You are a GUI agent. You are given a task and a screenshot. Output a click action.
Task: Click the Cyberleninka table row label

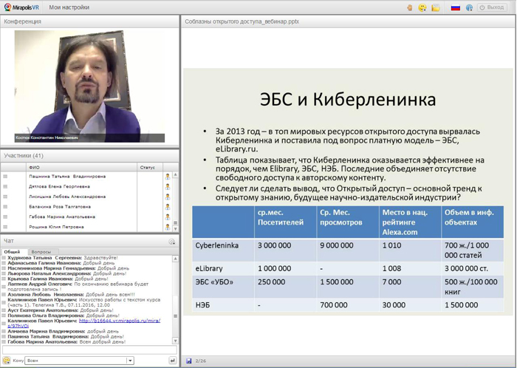point(216,245)
